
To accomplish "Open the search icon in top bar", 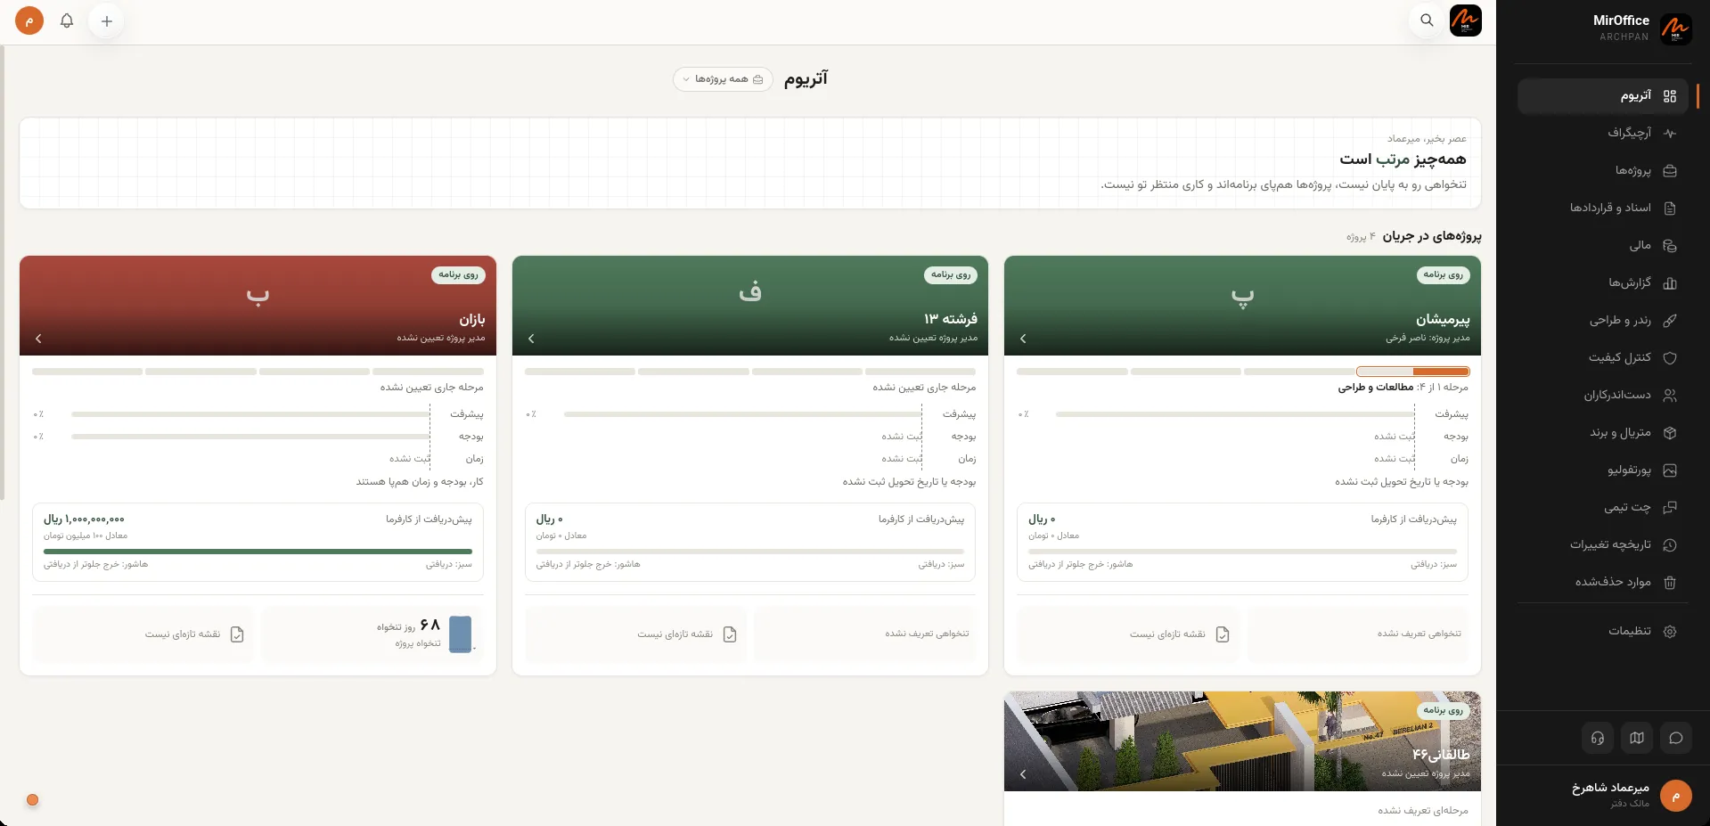I will (x=1427, y=20).
